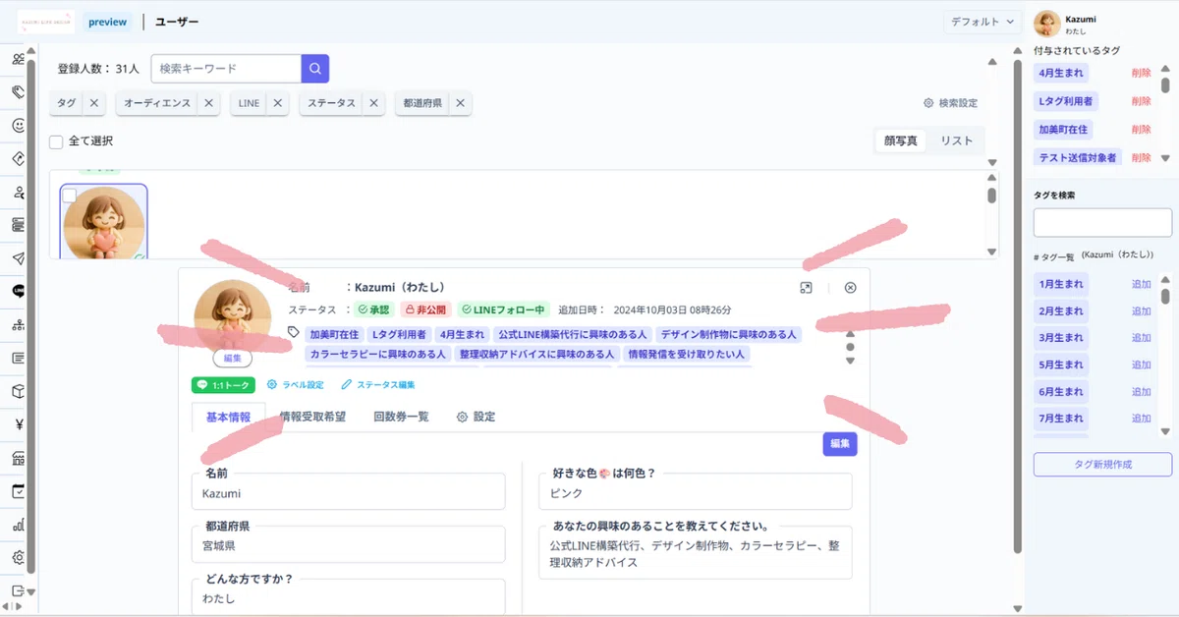
Task: Remove the 都道府県 filter chip
Action: click(x=460, y=102)
